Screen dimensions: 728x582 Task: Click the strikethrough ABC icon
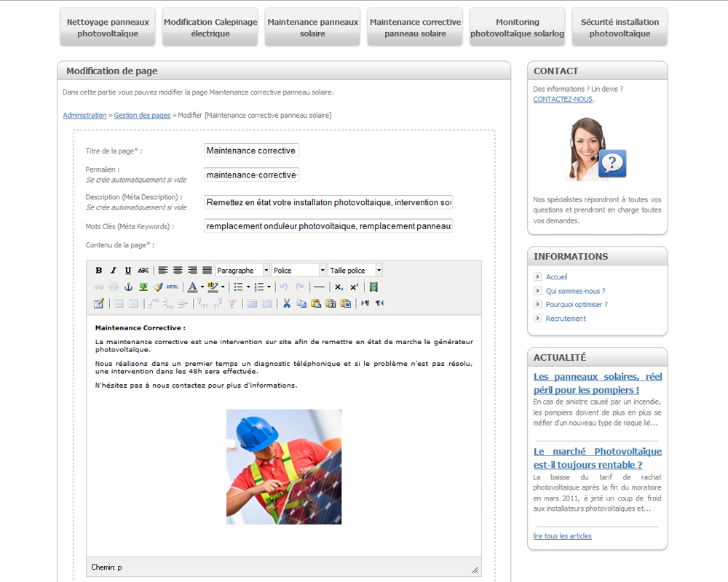[x=143, y=271]
